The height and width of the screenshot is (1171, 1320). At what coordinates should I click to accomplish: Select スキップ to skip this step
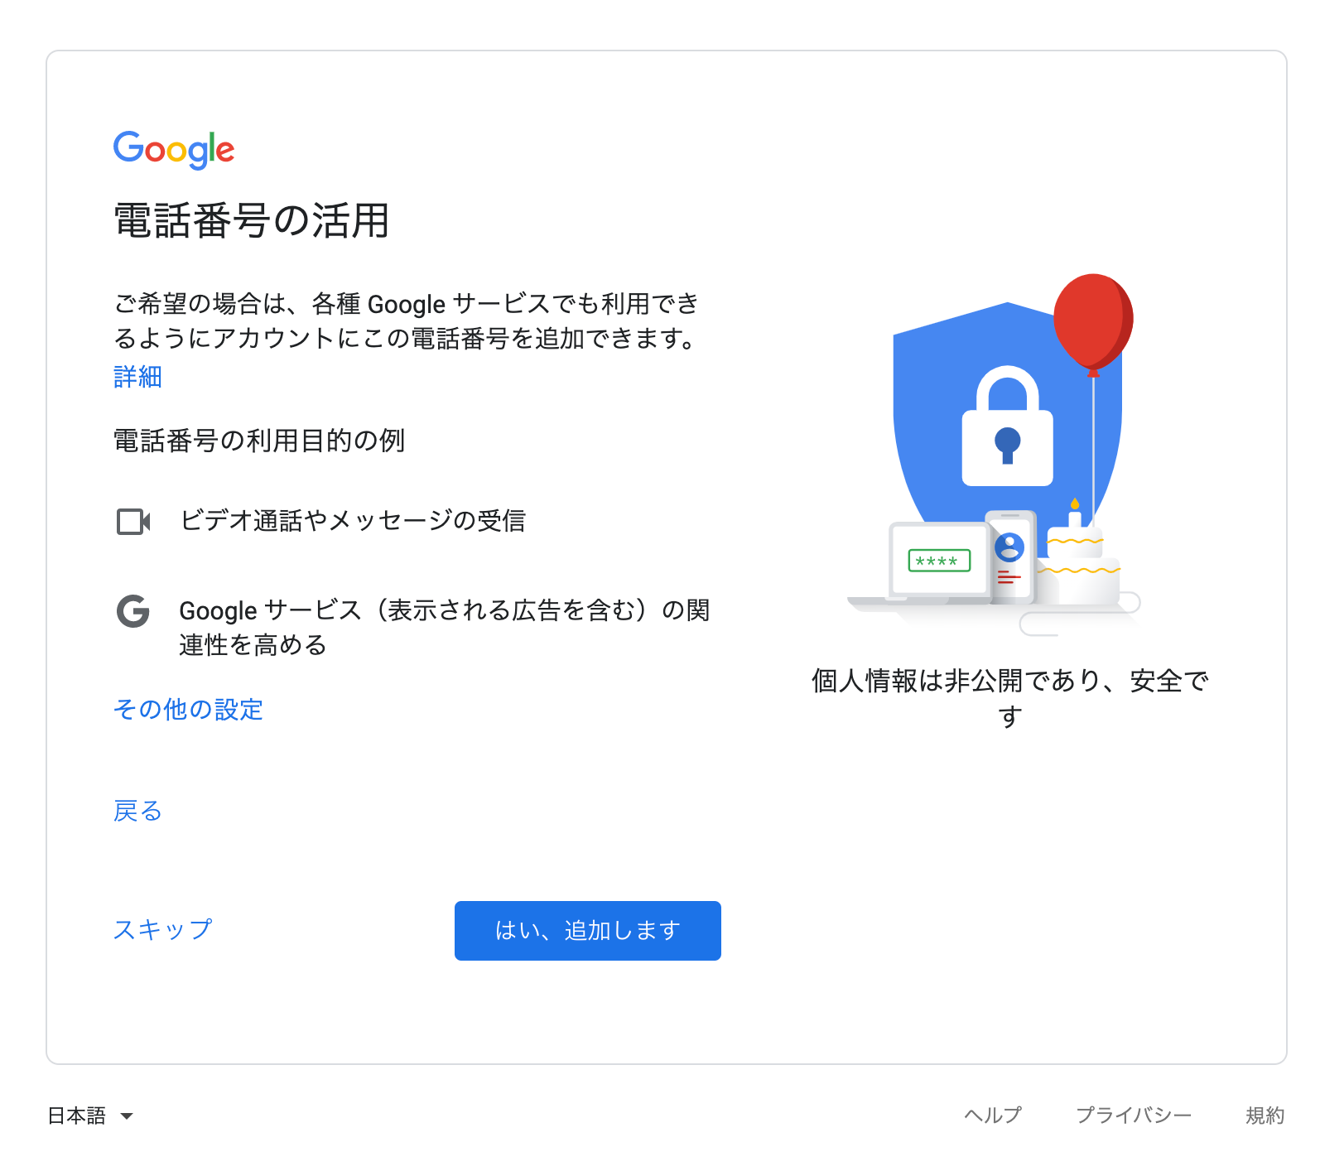(x=163, y=930)
